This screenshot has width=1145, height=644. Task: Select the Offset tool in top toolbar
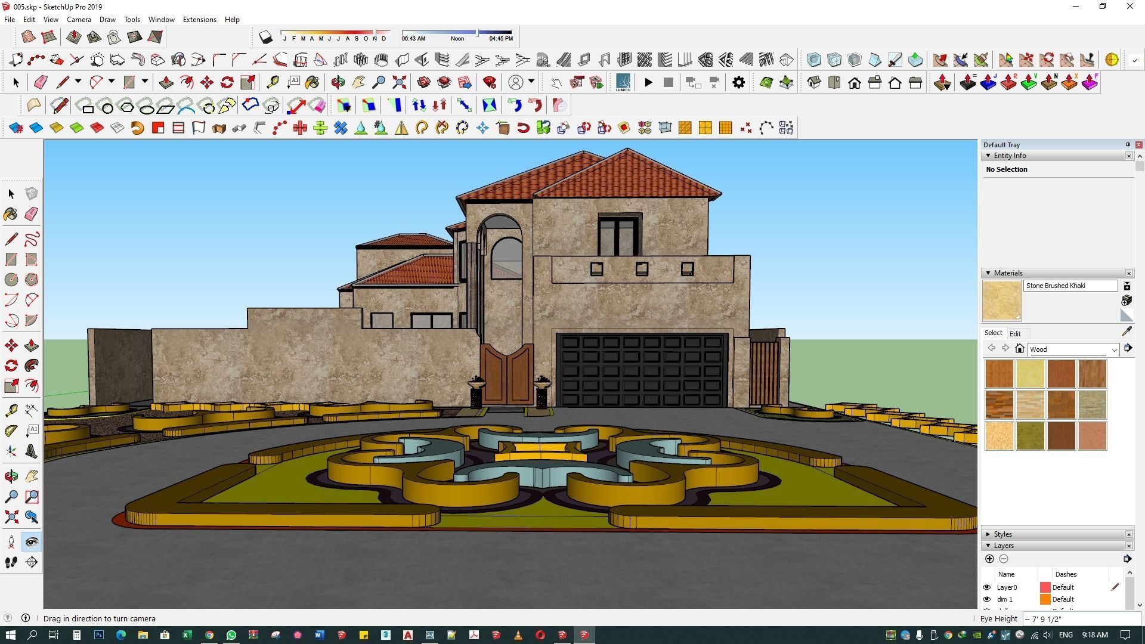point(187,82)
